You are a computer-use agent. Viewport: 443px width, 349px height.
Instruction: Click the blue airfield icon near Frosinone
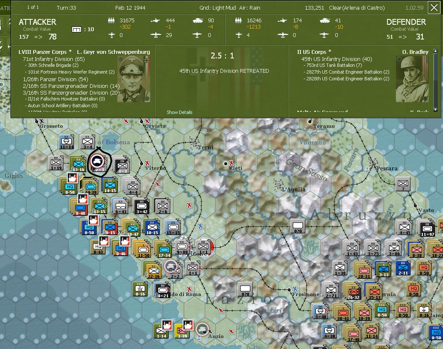(x=295, y=289)
